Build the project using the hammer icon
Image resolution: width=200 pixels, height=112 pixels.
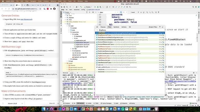[81, 7]
